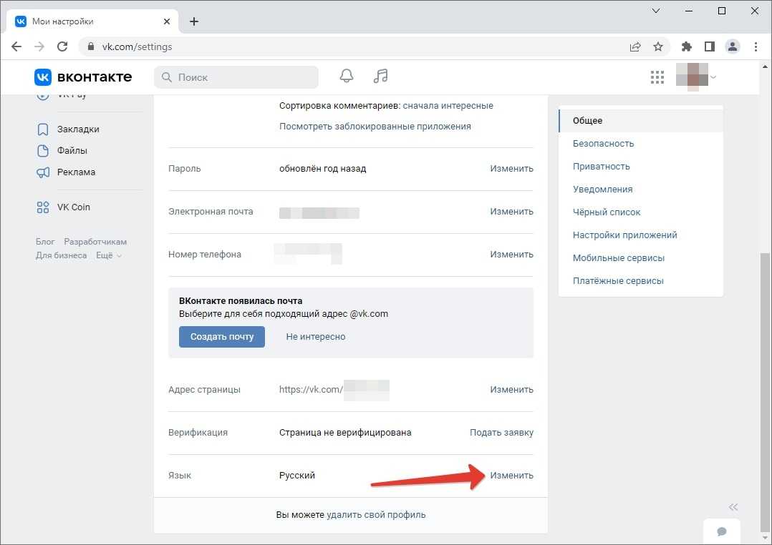Click the удалить свой профиль link
The height and width of the screenshot is (545, 772).
376,515
